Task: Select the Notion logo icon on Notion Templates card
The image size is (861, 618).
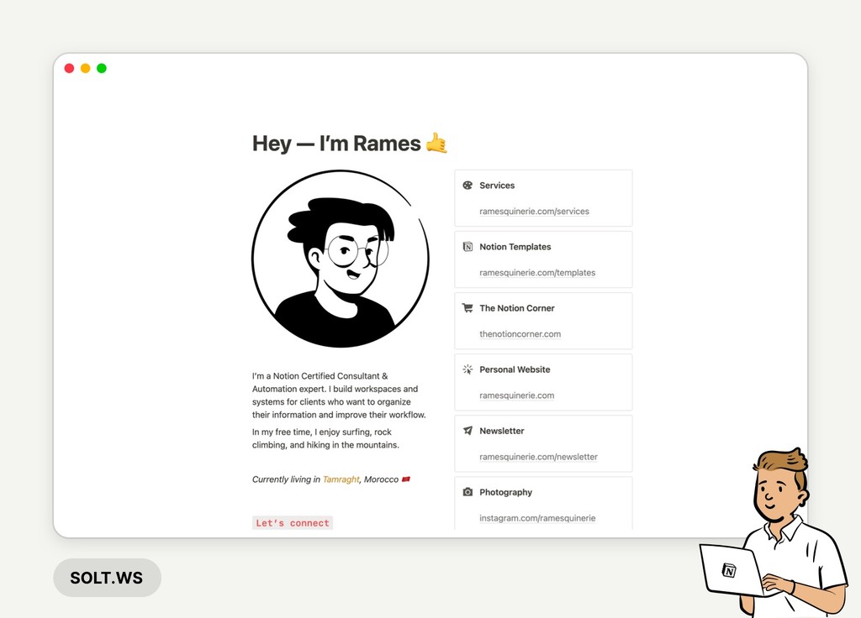Action: point(467,246)
